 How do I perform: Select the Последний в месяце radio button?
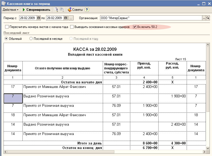(x=31, y=39)
